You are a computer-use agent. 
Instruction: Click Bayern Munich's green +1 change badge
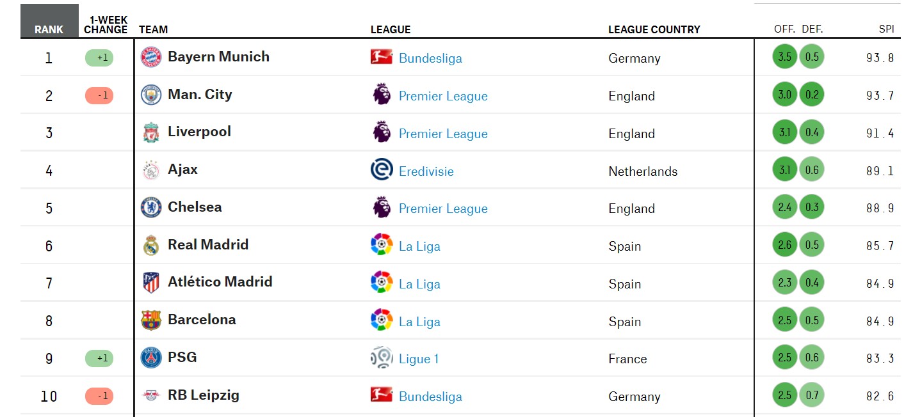pyautogui.click(x=99, y=58)
